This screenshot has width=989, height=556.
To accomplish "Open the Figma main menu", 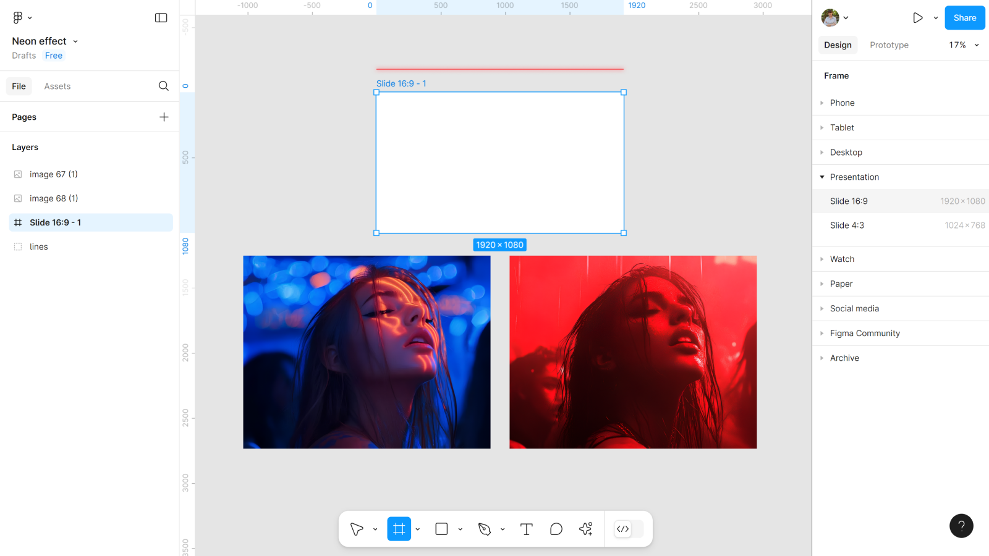I will (x=22, y=18).
